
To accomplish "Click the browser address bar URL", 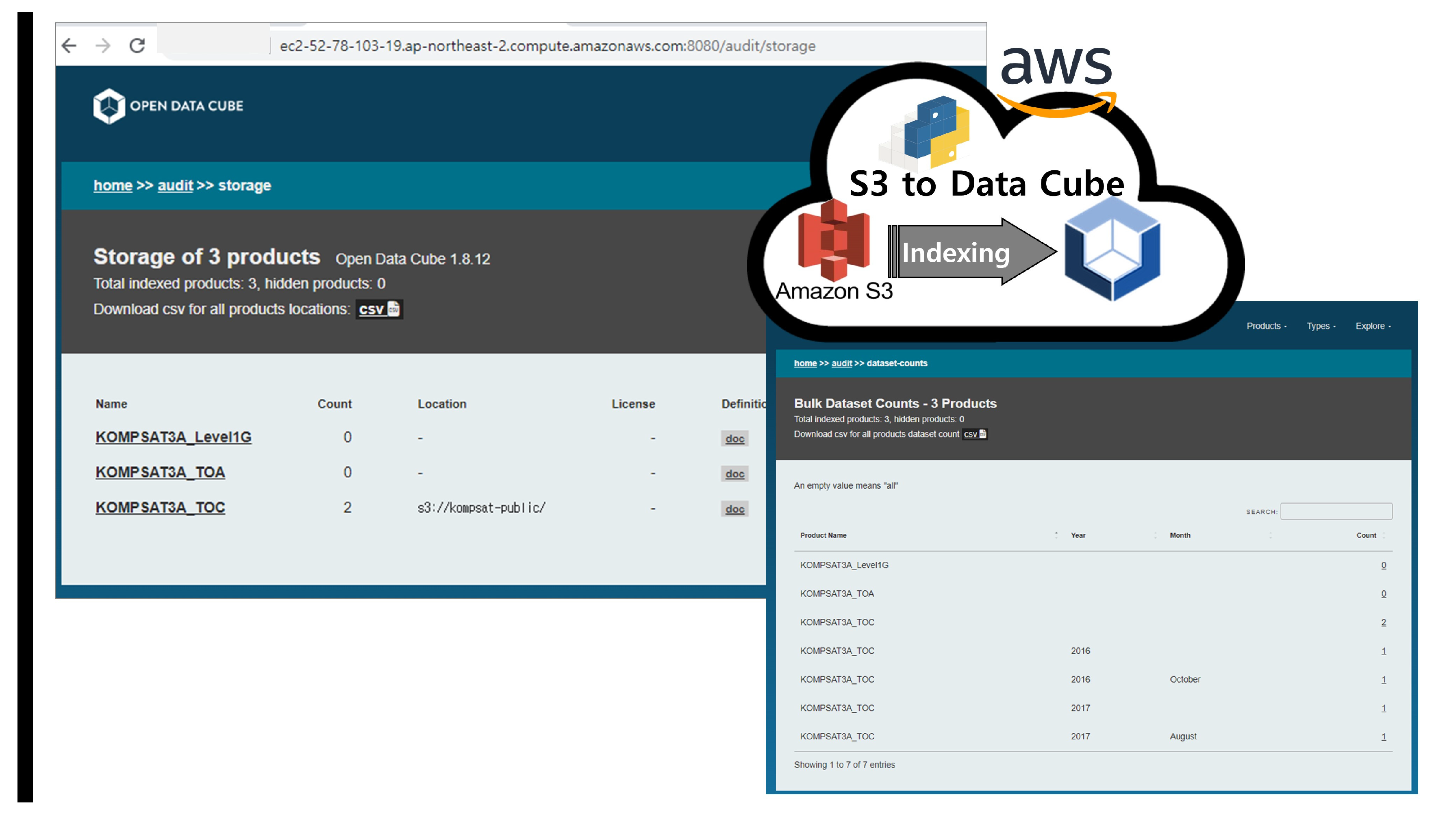I will pos(547,46).
